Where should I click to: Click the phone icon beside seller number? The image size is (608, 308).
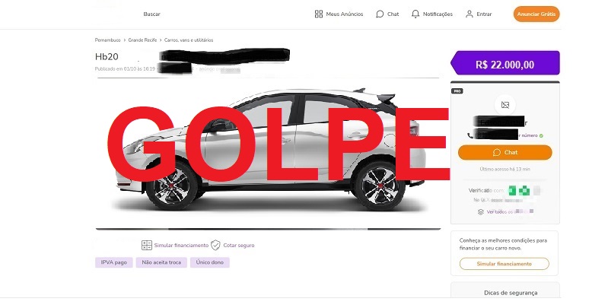(x=470, y=135)
